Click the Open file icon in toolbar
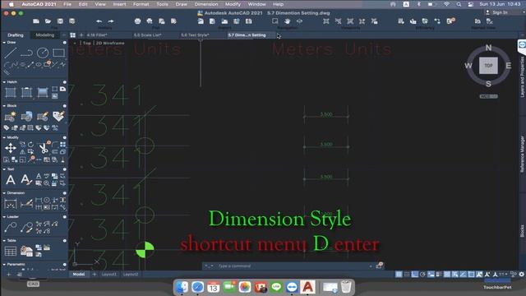This screenshot has height=296, width=526. tap(48, 21)
